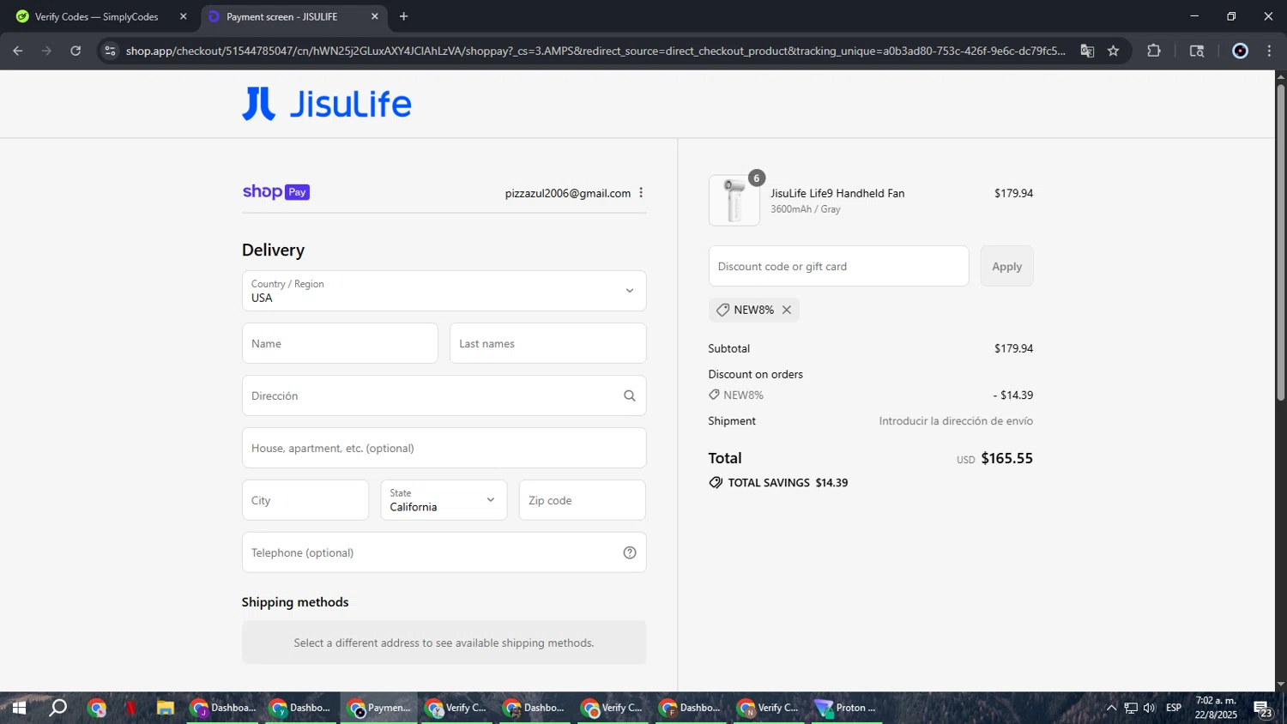Click the JisuLife Life9 fan thumbnail
The height and width of the screenshot is (724, 1287).
(x=734, y=201)
